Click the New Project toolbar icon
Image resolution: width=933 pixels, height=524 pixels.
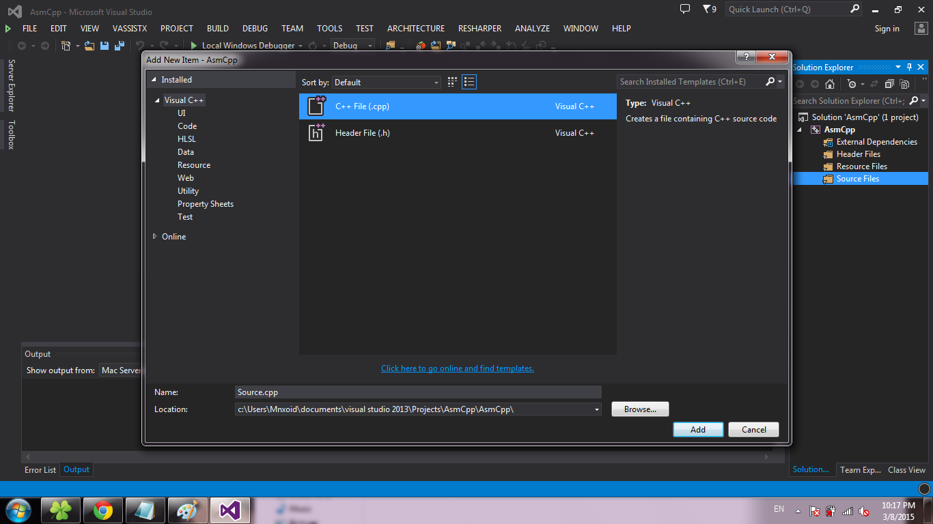coord(66,46)
